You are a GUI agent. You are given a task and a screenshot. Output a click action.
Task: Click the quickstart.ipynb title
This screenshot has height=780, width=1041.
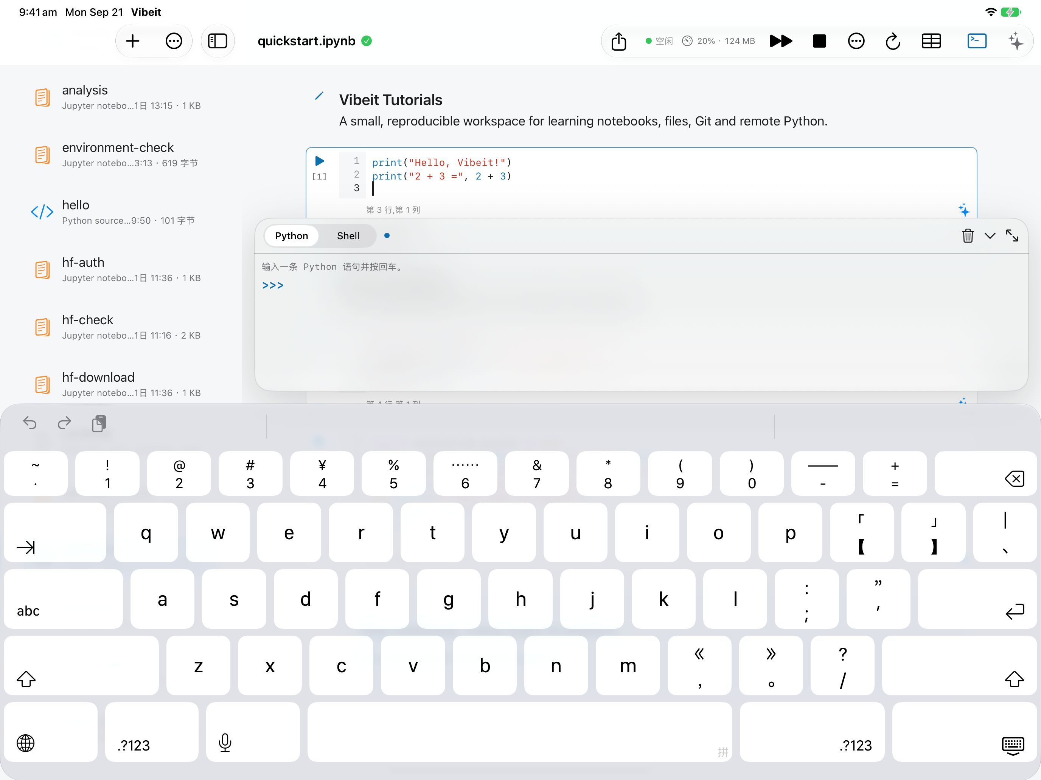pos(306,41)
